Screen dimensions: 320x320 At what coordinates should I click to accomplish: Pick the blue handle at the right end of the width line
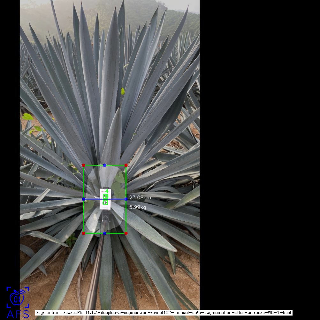coord(126,199)
